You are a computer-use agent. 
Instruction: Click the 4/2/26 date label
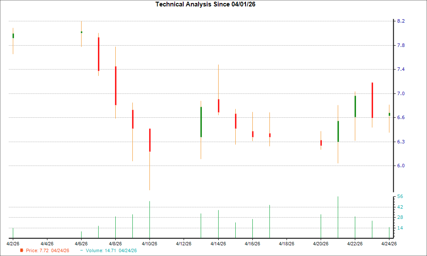click(x=13, y=244)
